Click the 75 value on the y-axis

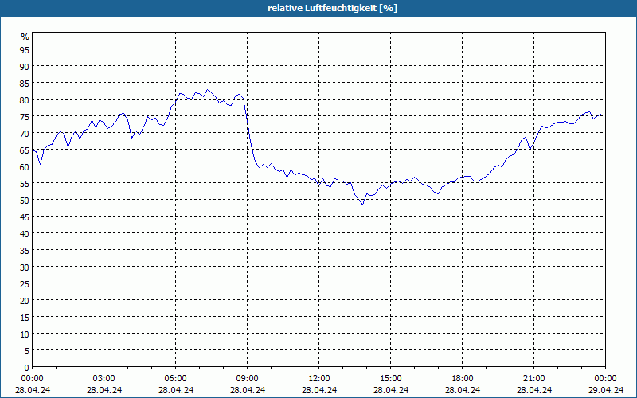25,116
